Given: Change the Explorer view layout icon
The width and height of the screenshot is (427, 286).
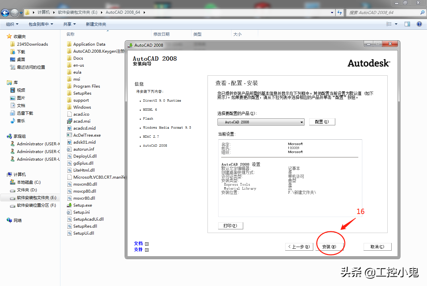Looking at the screenshot, I should (389, 24).
